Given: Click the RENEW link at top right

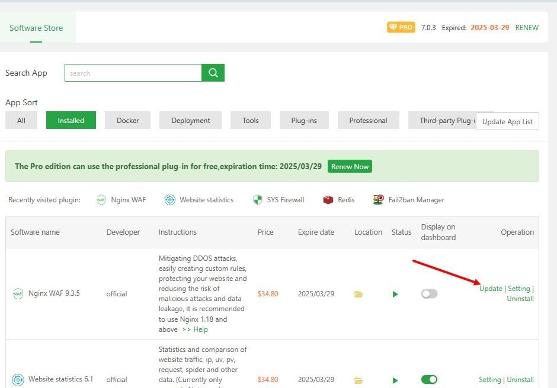Looking at the screenshot, I should click(x=527, y=28).
